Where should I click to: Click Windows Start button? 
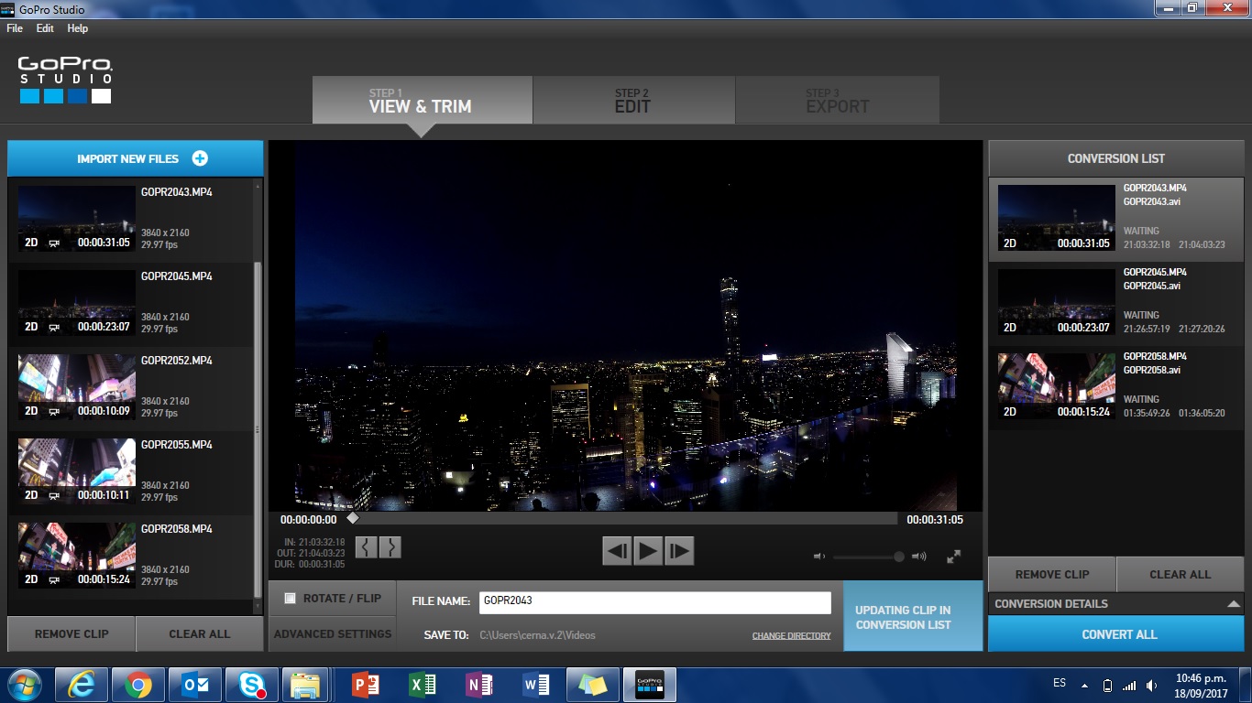tap(23, 685)
